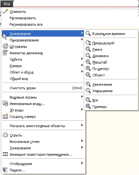Click the Штурвалы steering wheel icon

click(5, 47)
